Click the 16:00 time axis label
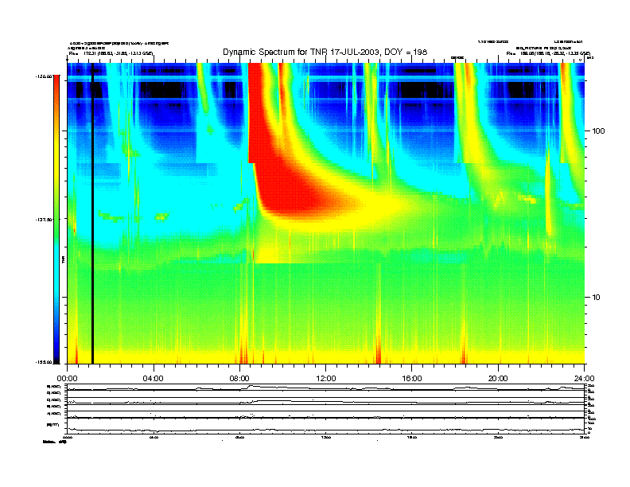The width and height of the screenshot is (630, 487). click(412, 379)
